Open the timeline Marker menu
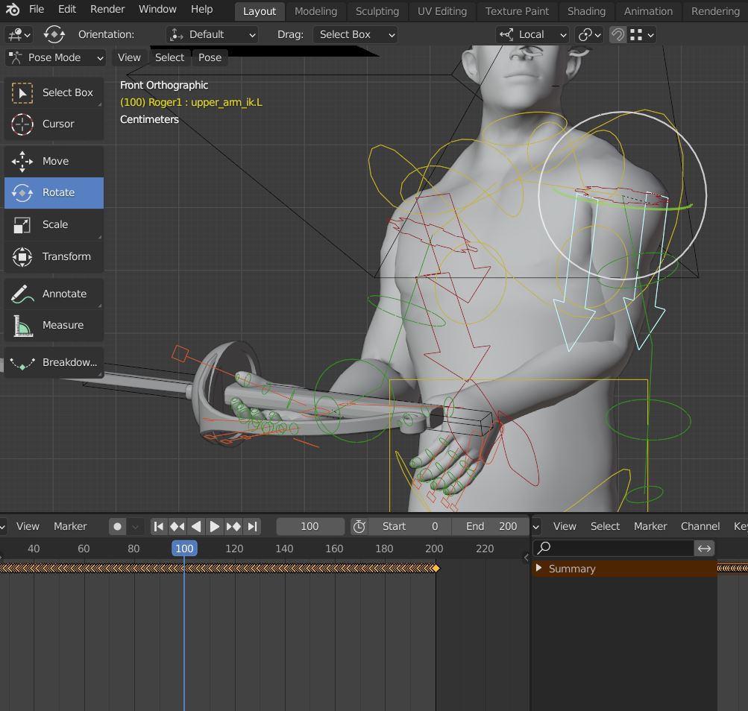This screenshot has width=748, height=711. pyautogui.click(x=70, y=526)
